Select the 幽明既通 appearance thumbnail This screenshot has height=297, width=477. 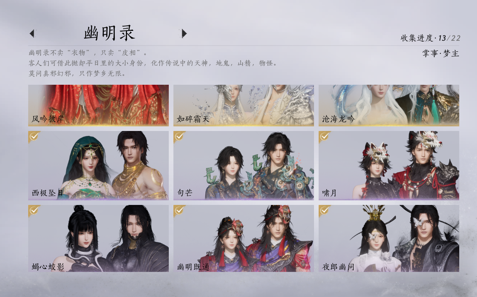point(244,238)
